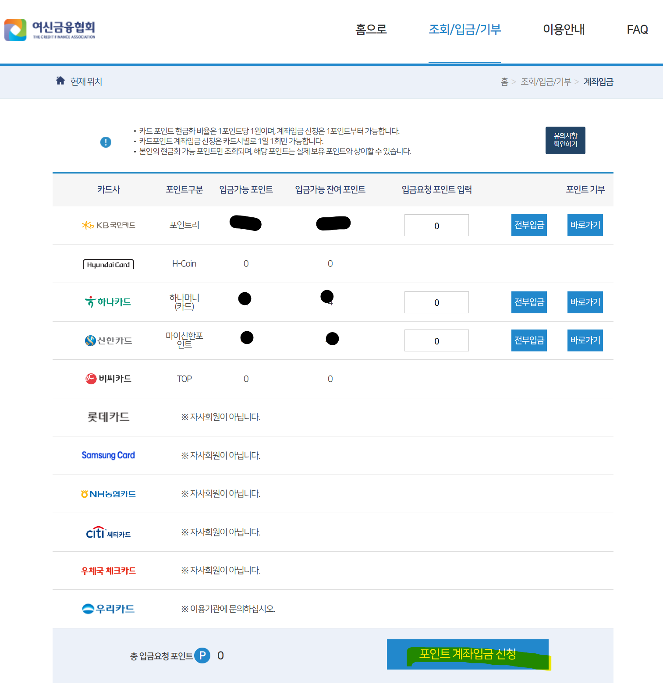Click the Samsung Card logo
This screenshot has width=663, height=684.
pyautogui.click(x=108, y=455)
